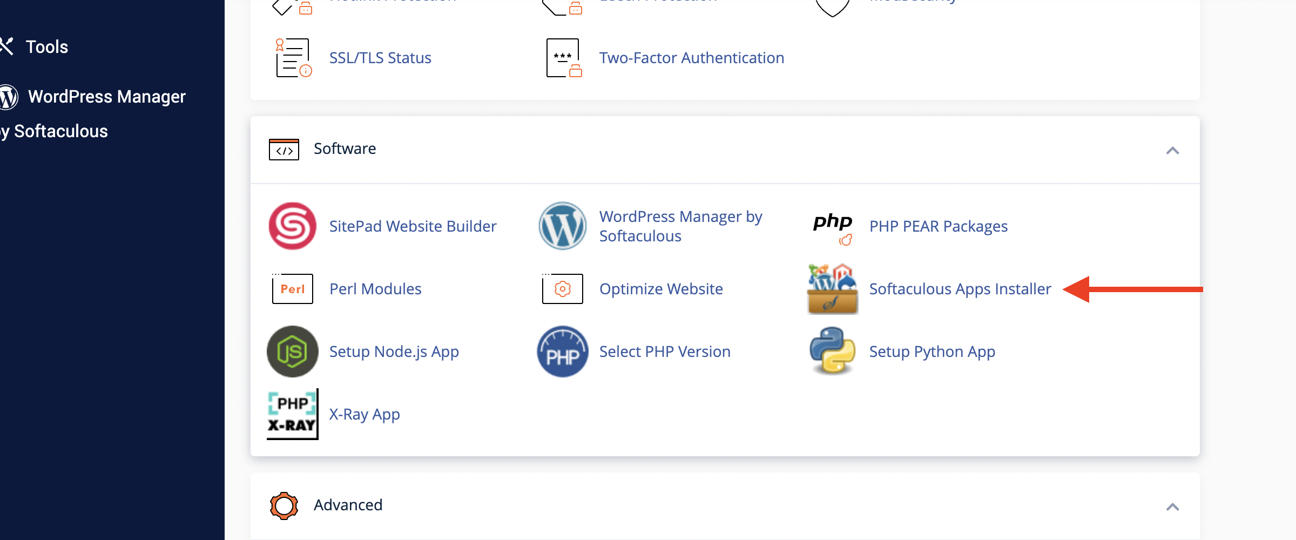Collapse the Advanced section
The width and height of the screenshot is (1296, 540).
coord(1173,507)
